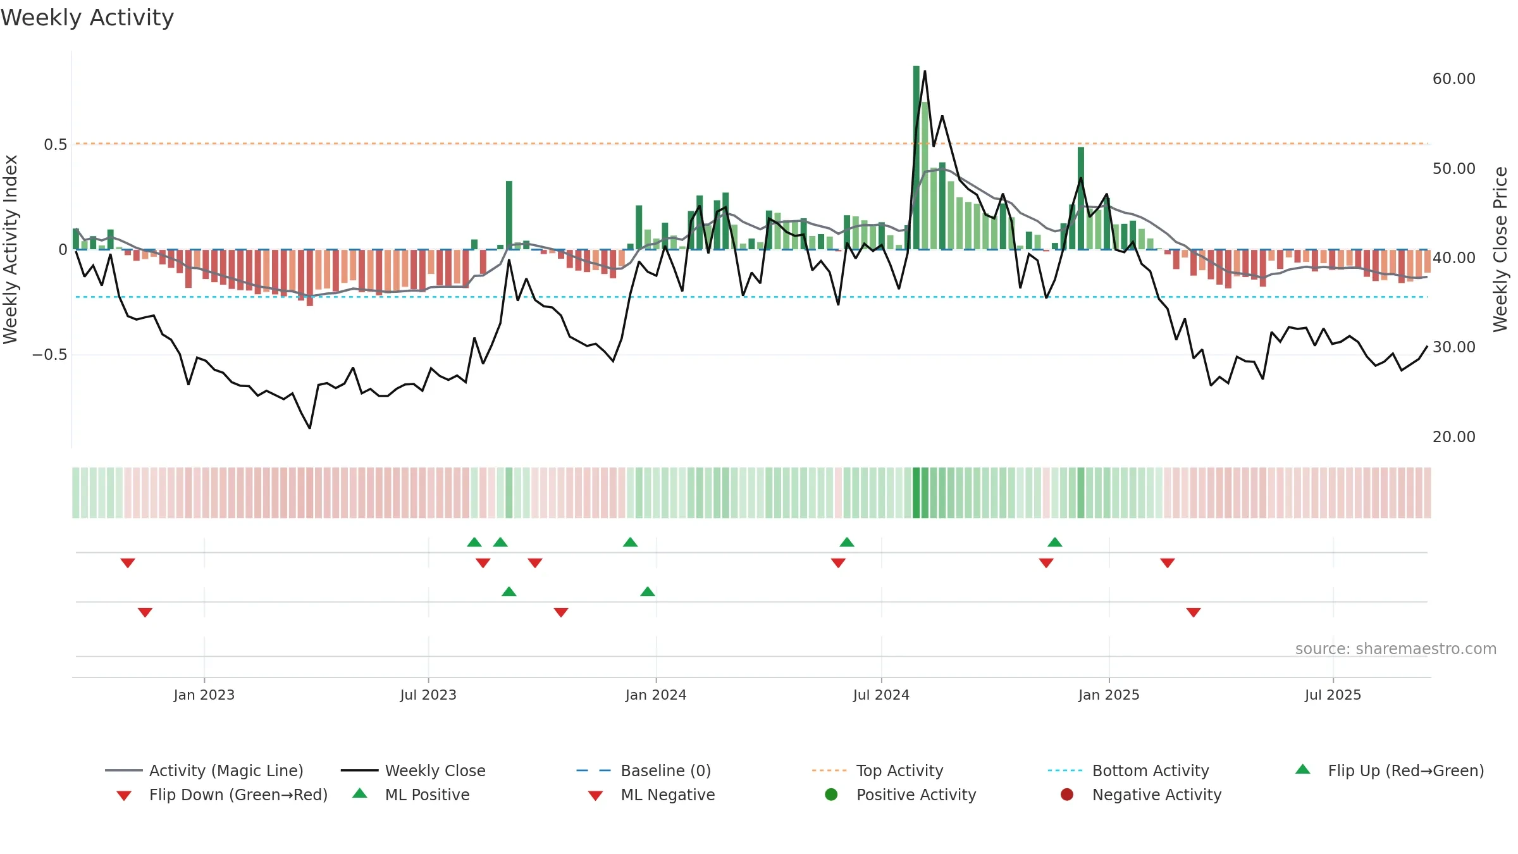Click the leftmost red flip-down marker, late 2022
Viewport: 1518px width, 854px height.
(128, 563)
